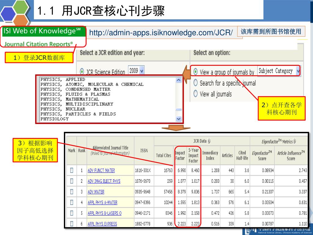
Task: Mark the ADV IMAG ELECT PHYS checkbox
Action: point(72,181)
